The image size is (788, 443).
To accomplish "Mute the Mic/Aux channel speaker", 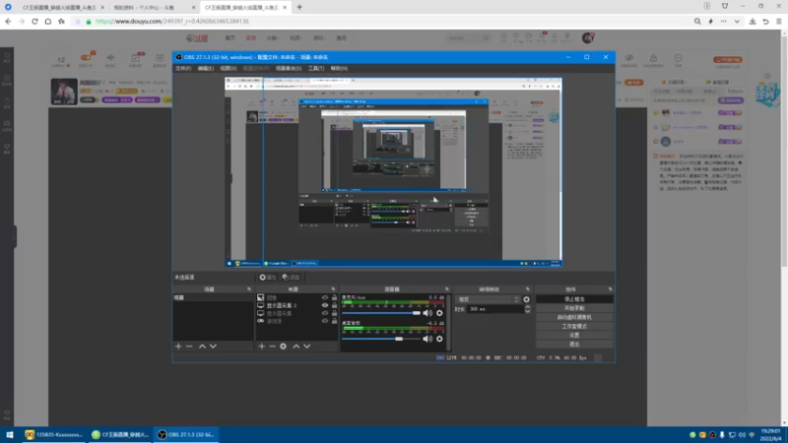I will point(427,313).
